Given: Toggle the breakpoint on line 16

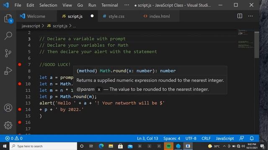Looking at the screenshot, I should [x=20, y=122].
